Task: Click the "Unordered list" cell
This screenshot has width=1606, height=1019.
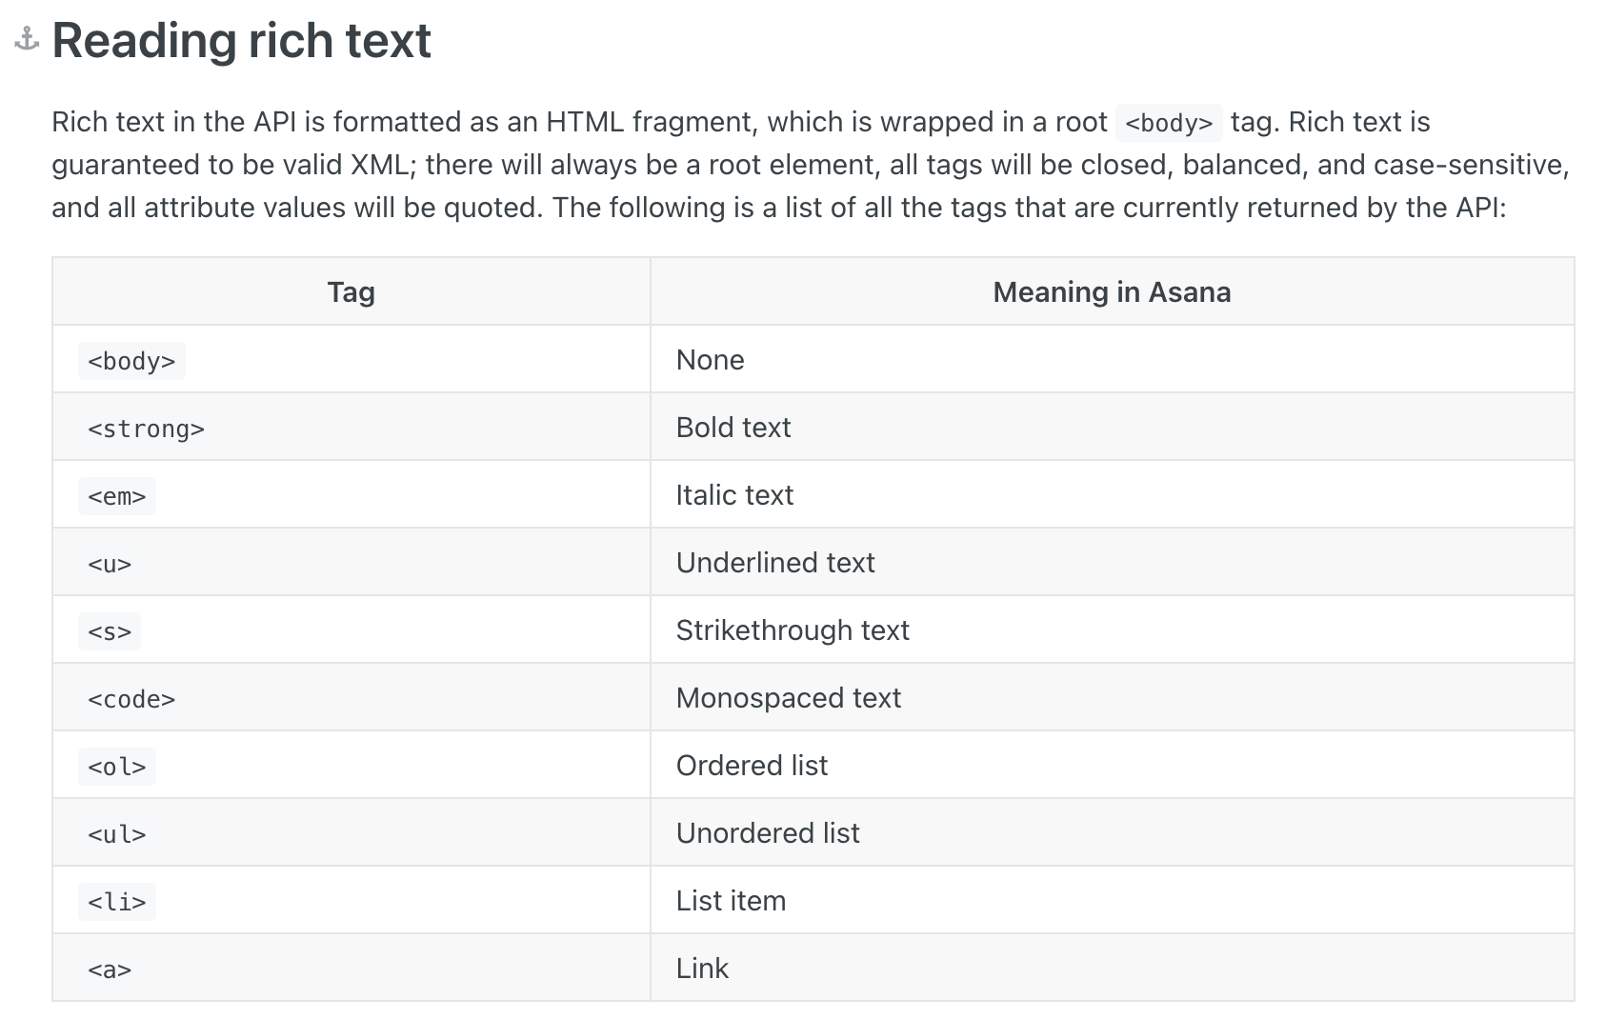Action: tap(767, 833)
